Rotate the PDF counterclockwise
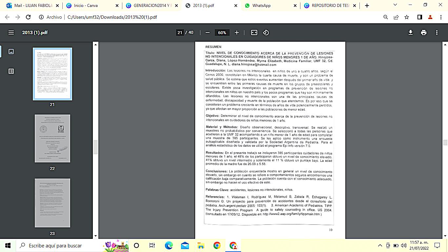 (x=266, y=32)
